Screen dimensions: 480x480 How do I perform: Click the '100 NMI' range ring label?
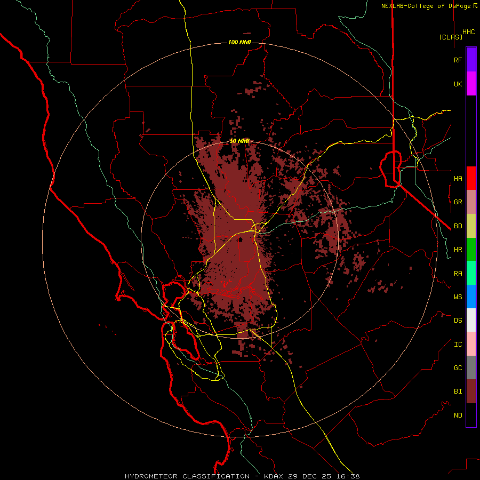(239, 42)
